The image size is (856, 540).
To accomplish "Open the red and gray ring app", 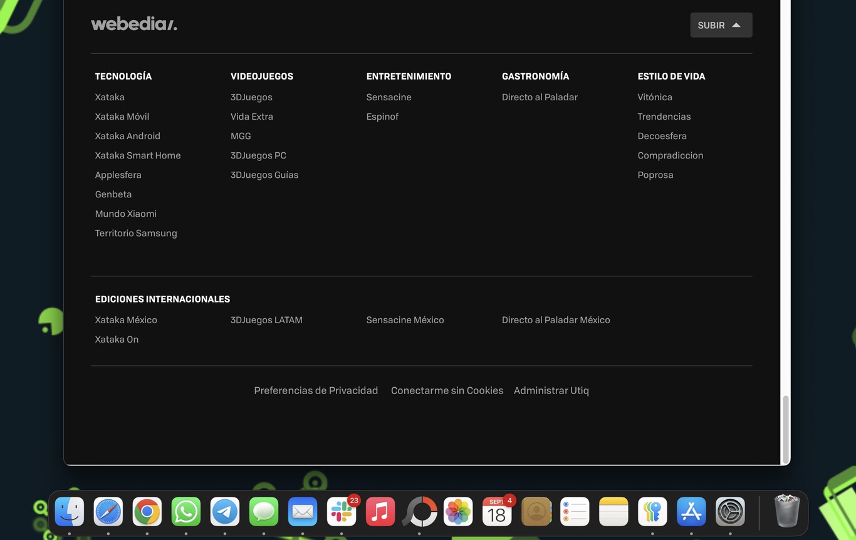I will (419, 512).
